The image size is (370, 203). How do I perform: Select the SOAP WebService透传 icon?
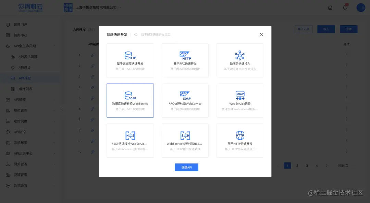(x=240, y=96)
